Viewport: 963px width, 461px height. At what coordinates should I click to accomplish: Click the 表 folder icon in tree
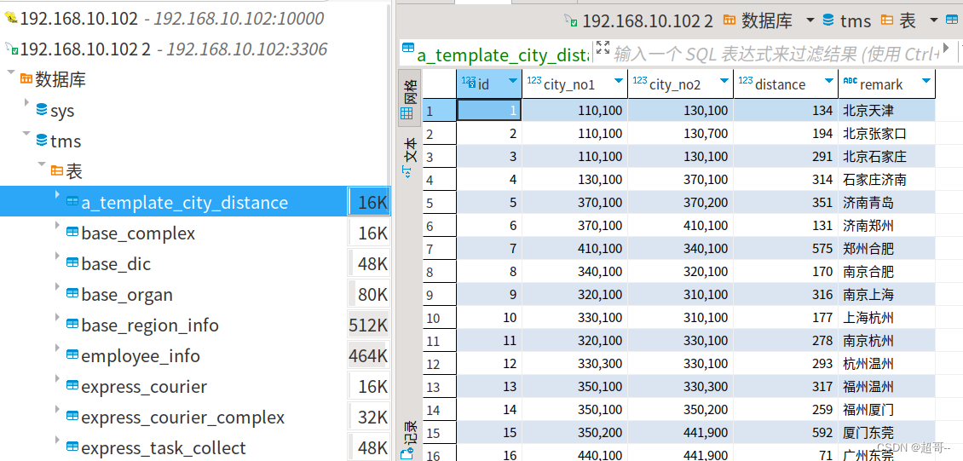click(56, 170)
